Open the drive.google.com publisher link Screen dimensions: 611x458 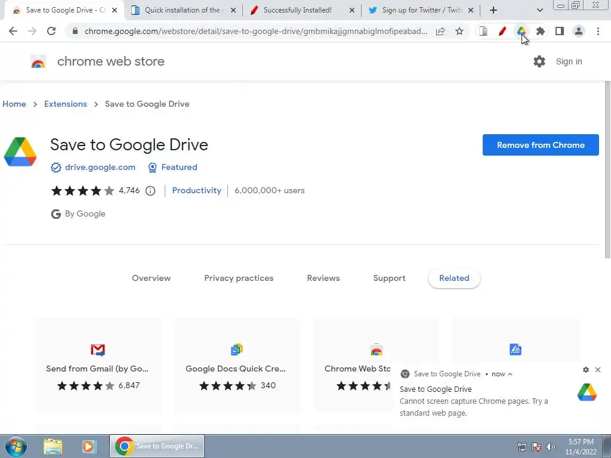100,167
